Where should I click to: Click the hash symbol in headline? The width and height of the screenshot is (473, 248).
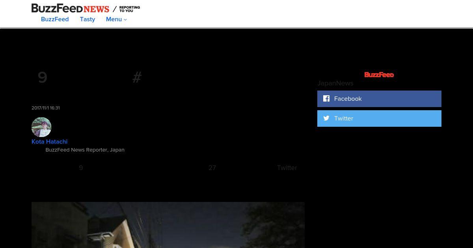137,78
